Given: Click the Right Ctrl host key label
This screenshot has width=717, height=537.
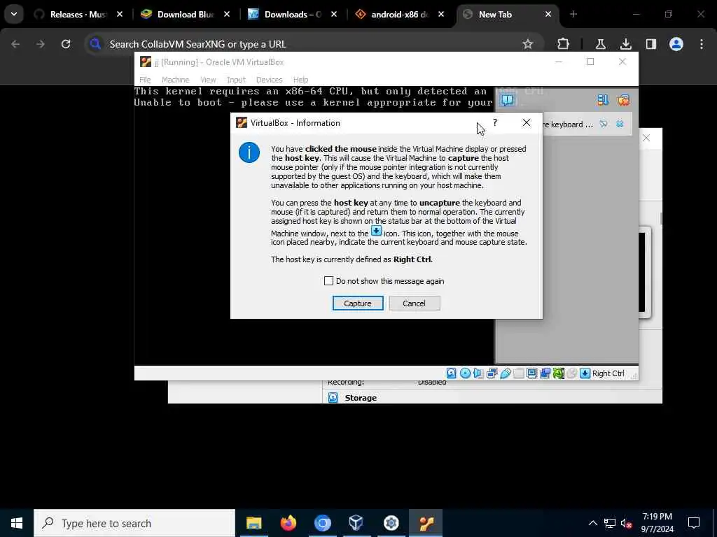Looking at the screenshot, I should [x=608, y=373].
